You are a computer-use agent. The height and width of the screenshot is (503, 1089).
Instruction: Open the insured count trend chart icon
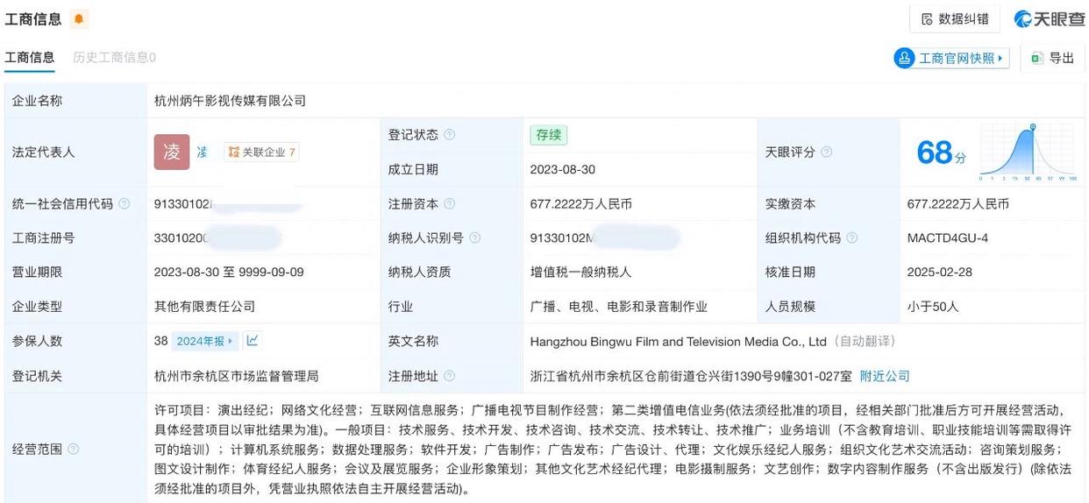click(253, 341)
